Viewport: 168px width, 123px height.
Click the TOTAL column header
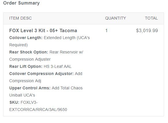(x=151, y=18)
